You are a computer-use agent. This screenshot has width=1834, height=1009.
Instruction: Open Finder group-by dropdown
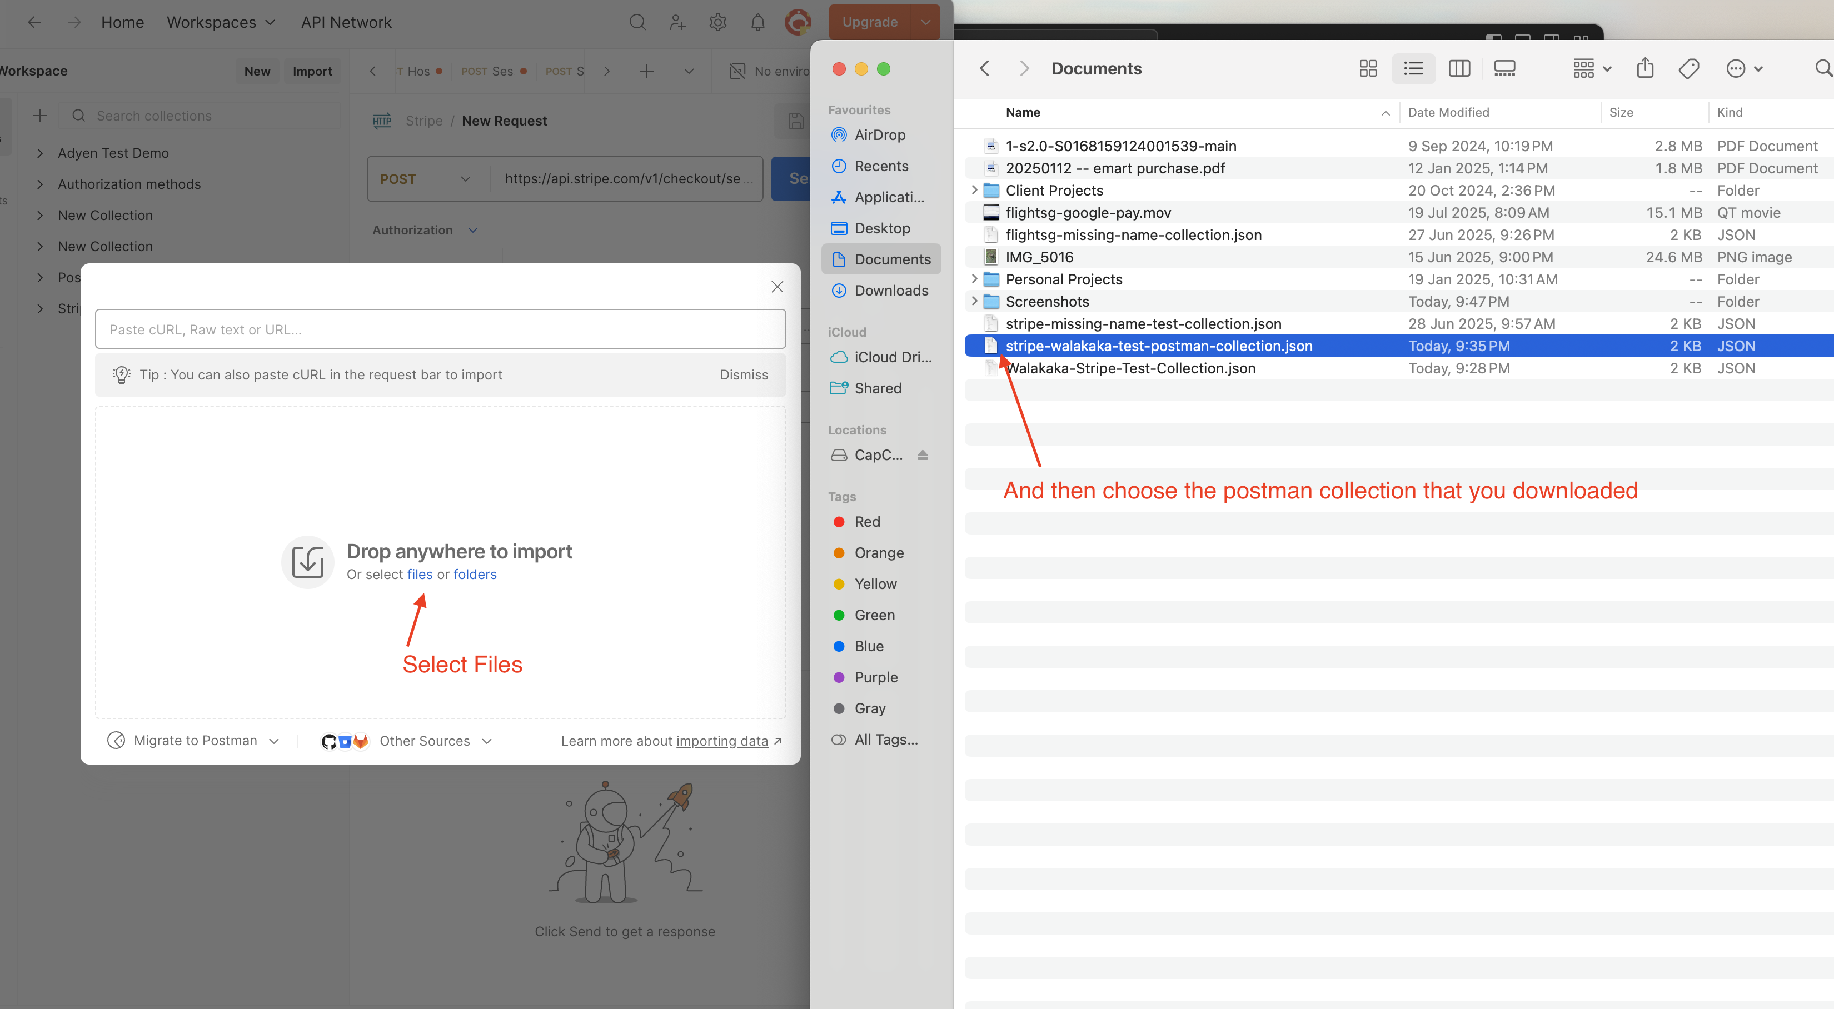click(x=1591, y=68)
